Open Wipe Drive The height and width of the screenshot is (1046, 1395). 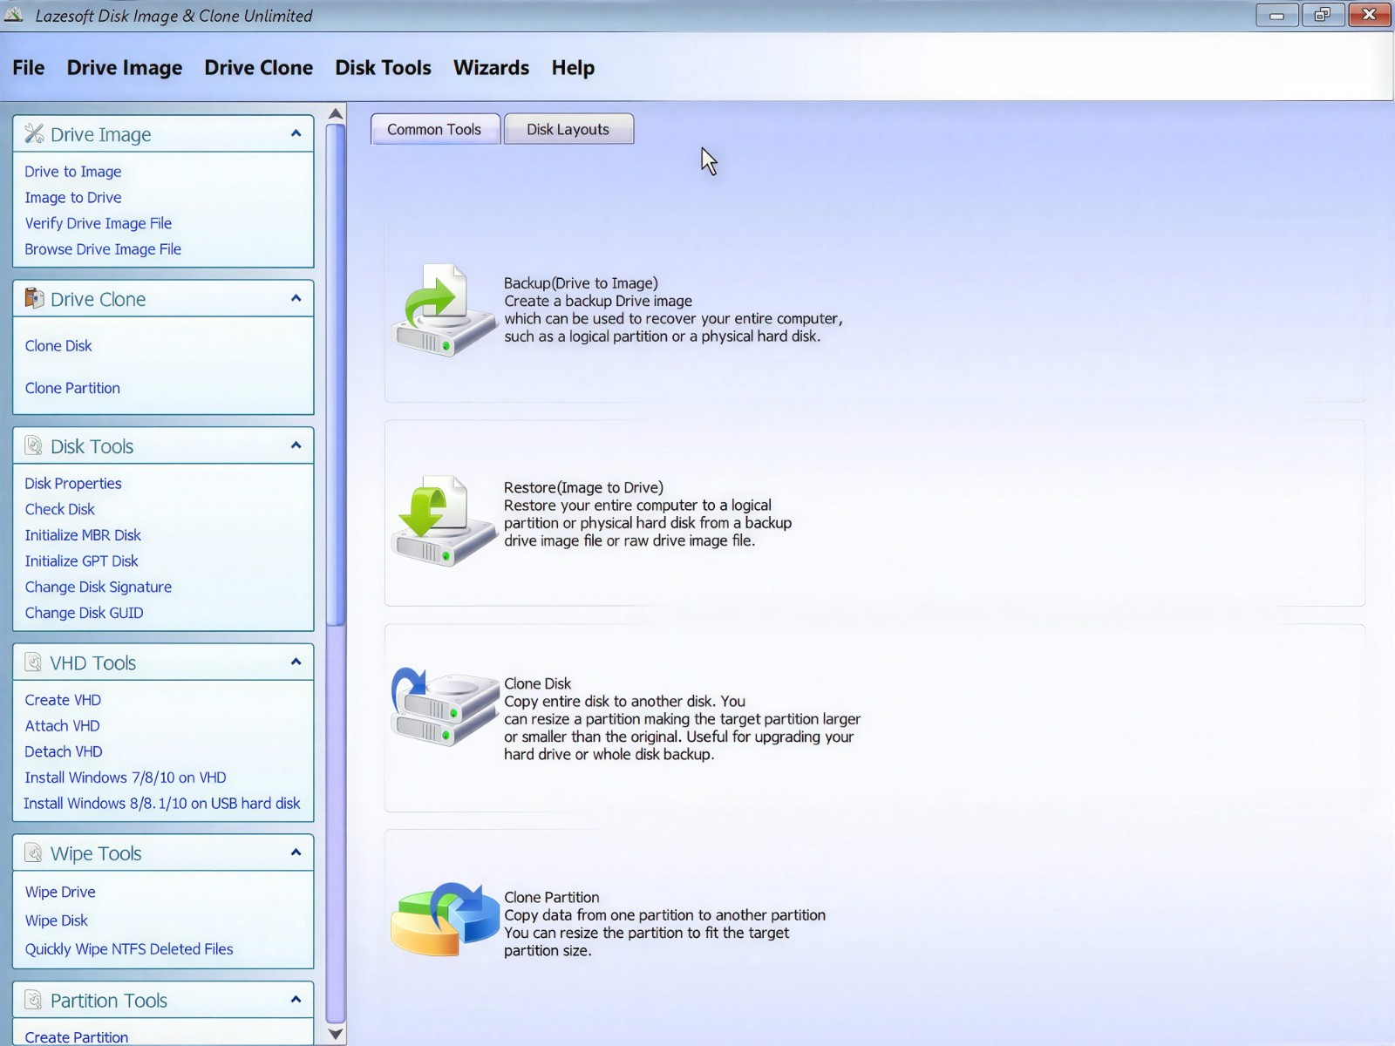(60, 893)
